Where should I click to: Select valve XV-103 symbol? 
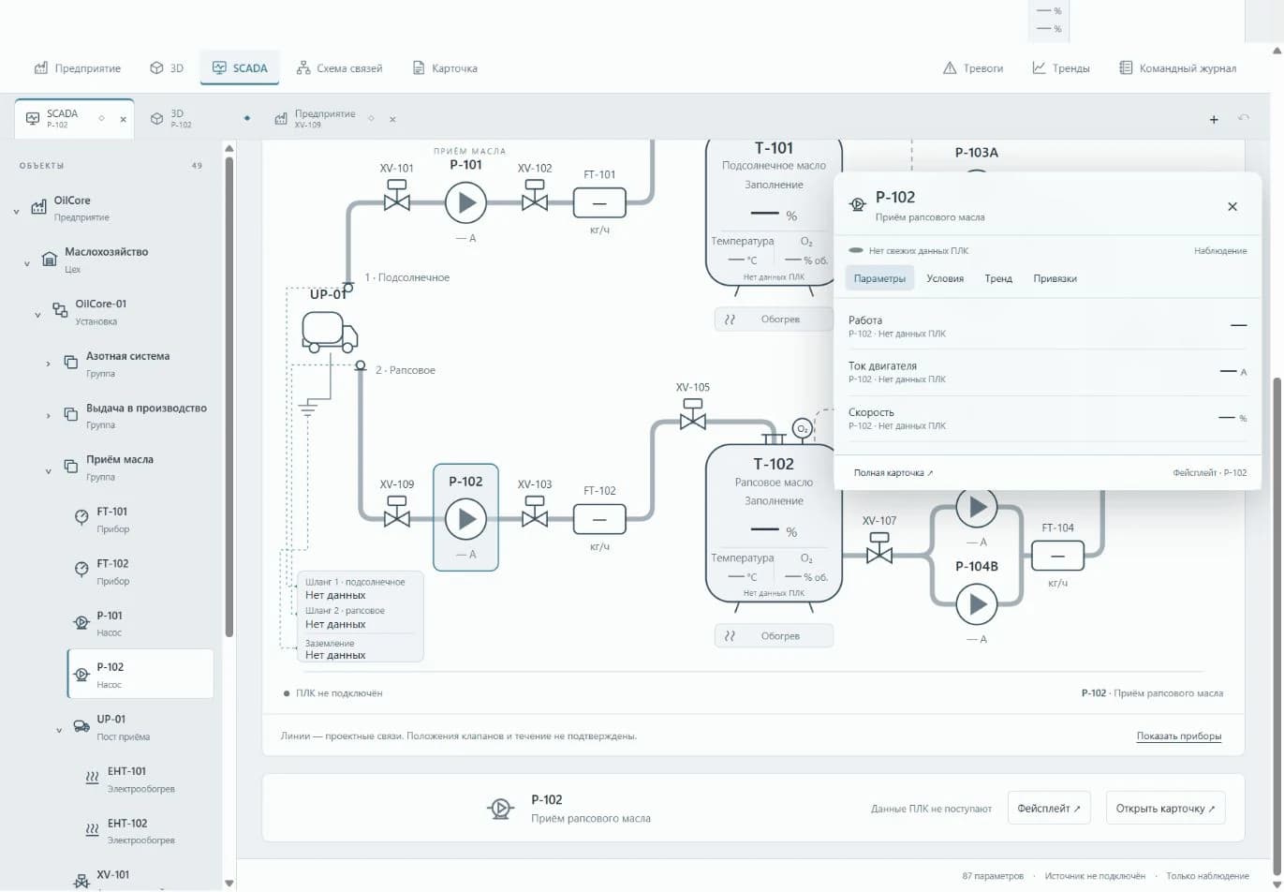(535, 514)
